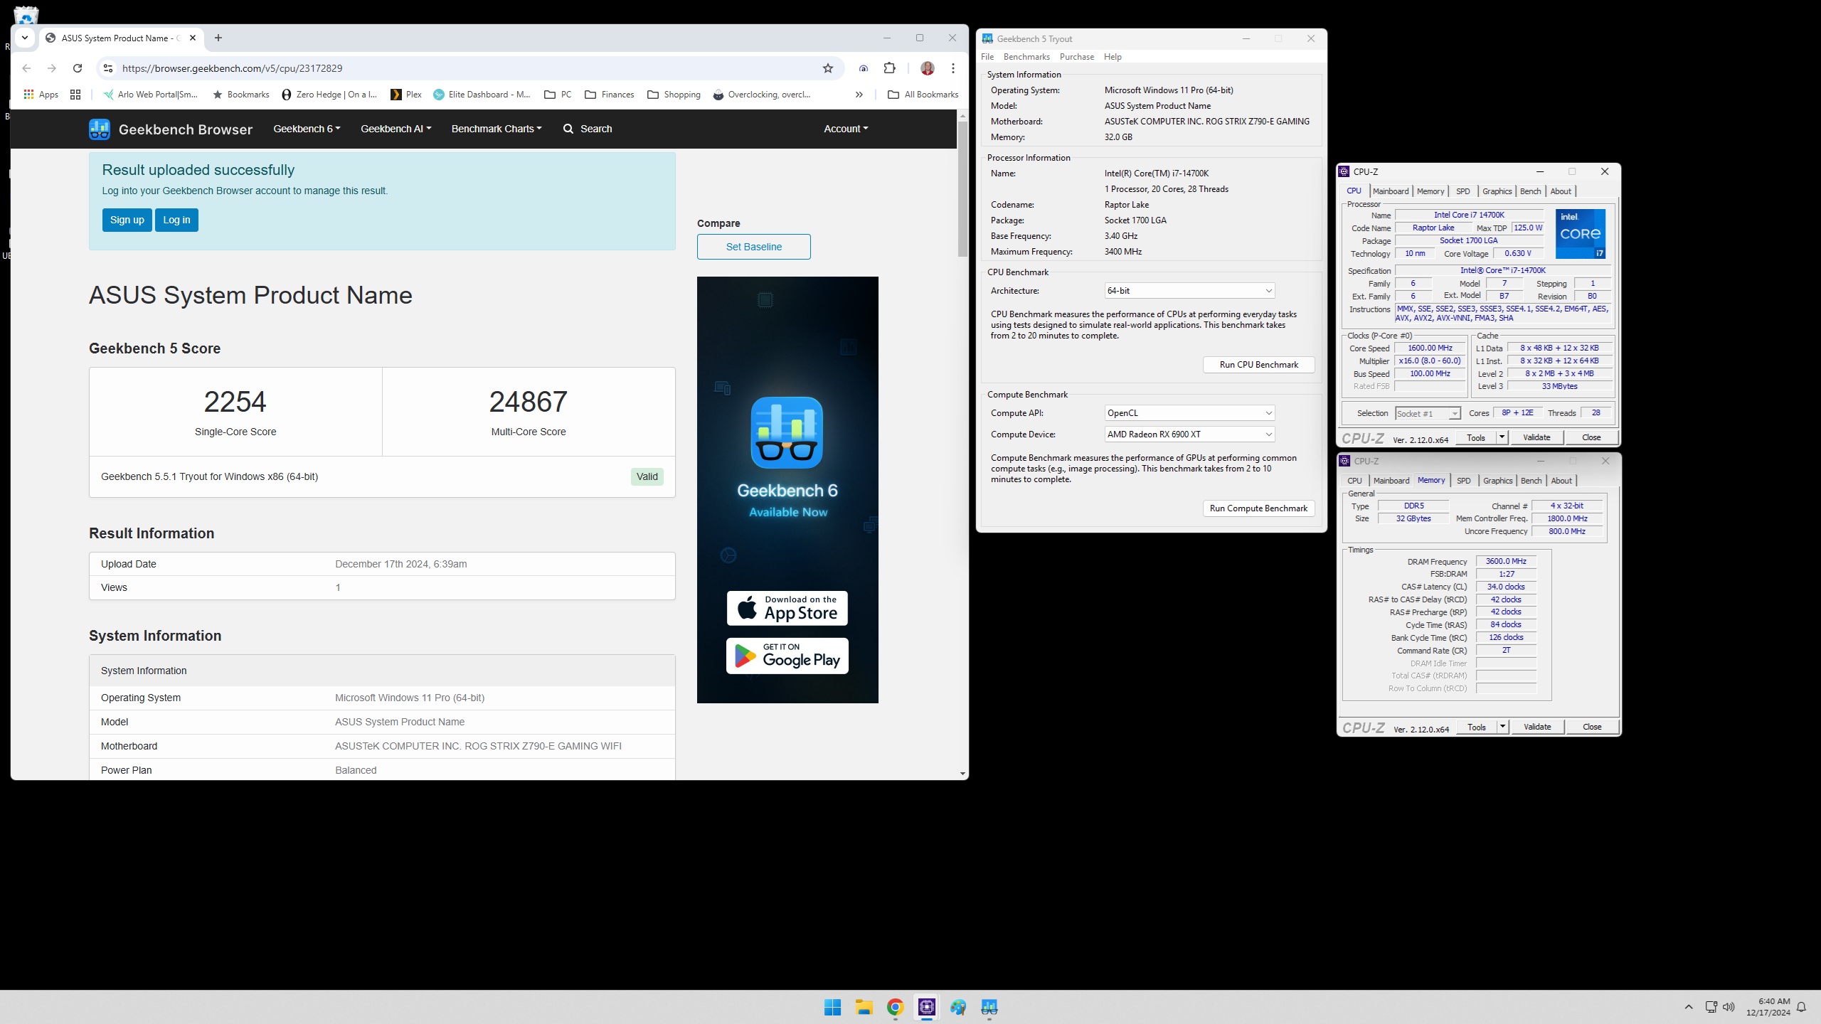Open Compute Device combo box
1821x1024 pixels.
pyautogui.click(x=1189, y=434)
